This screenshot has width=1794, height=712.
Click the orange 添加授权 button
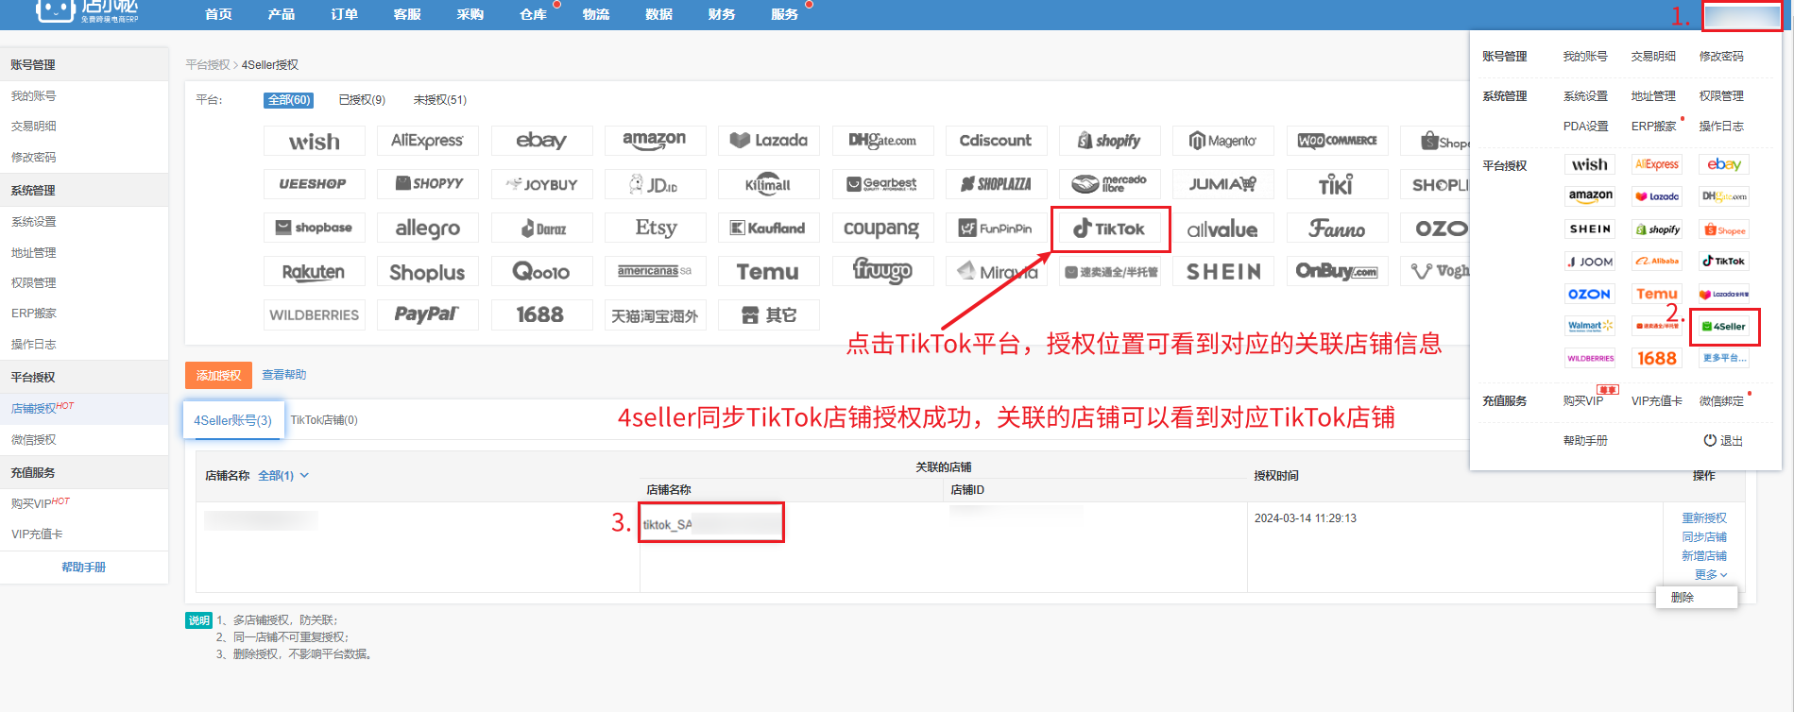click(218, 375)
